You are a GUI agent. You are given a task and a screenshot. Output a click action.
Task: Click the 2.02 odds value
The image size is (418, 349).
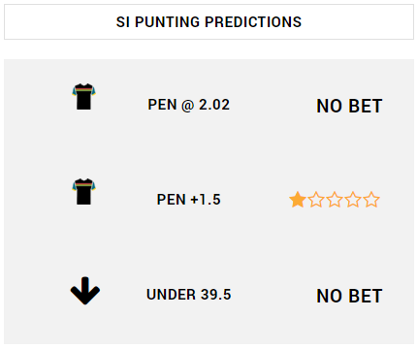coord(214,105)
